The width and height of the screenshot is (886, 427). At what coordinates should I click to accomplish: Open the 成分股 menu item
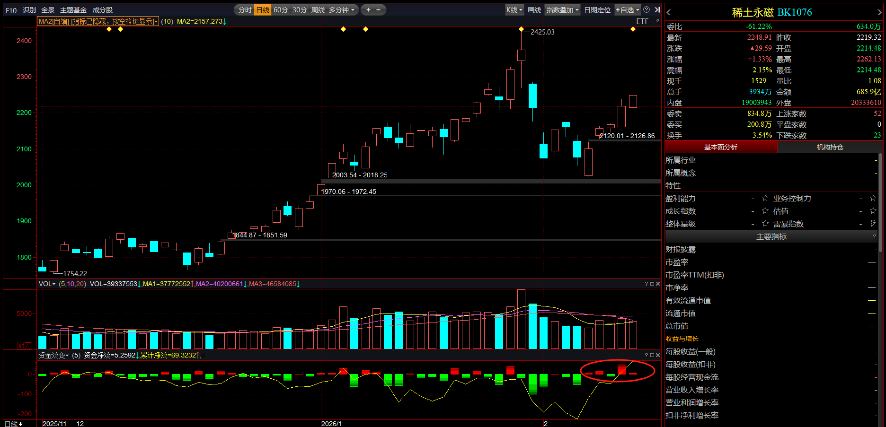click(x=102, y=10)
